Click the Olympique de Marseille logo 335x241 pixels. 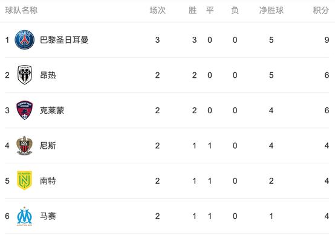tap(25, 216)
